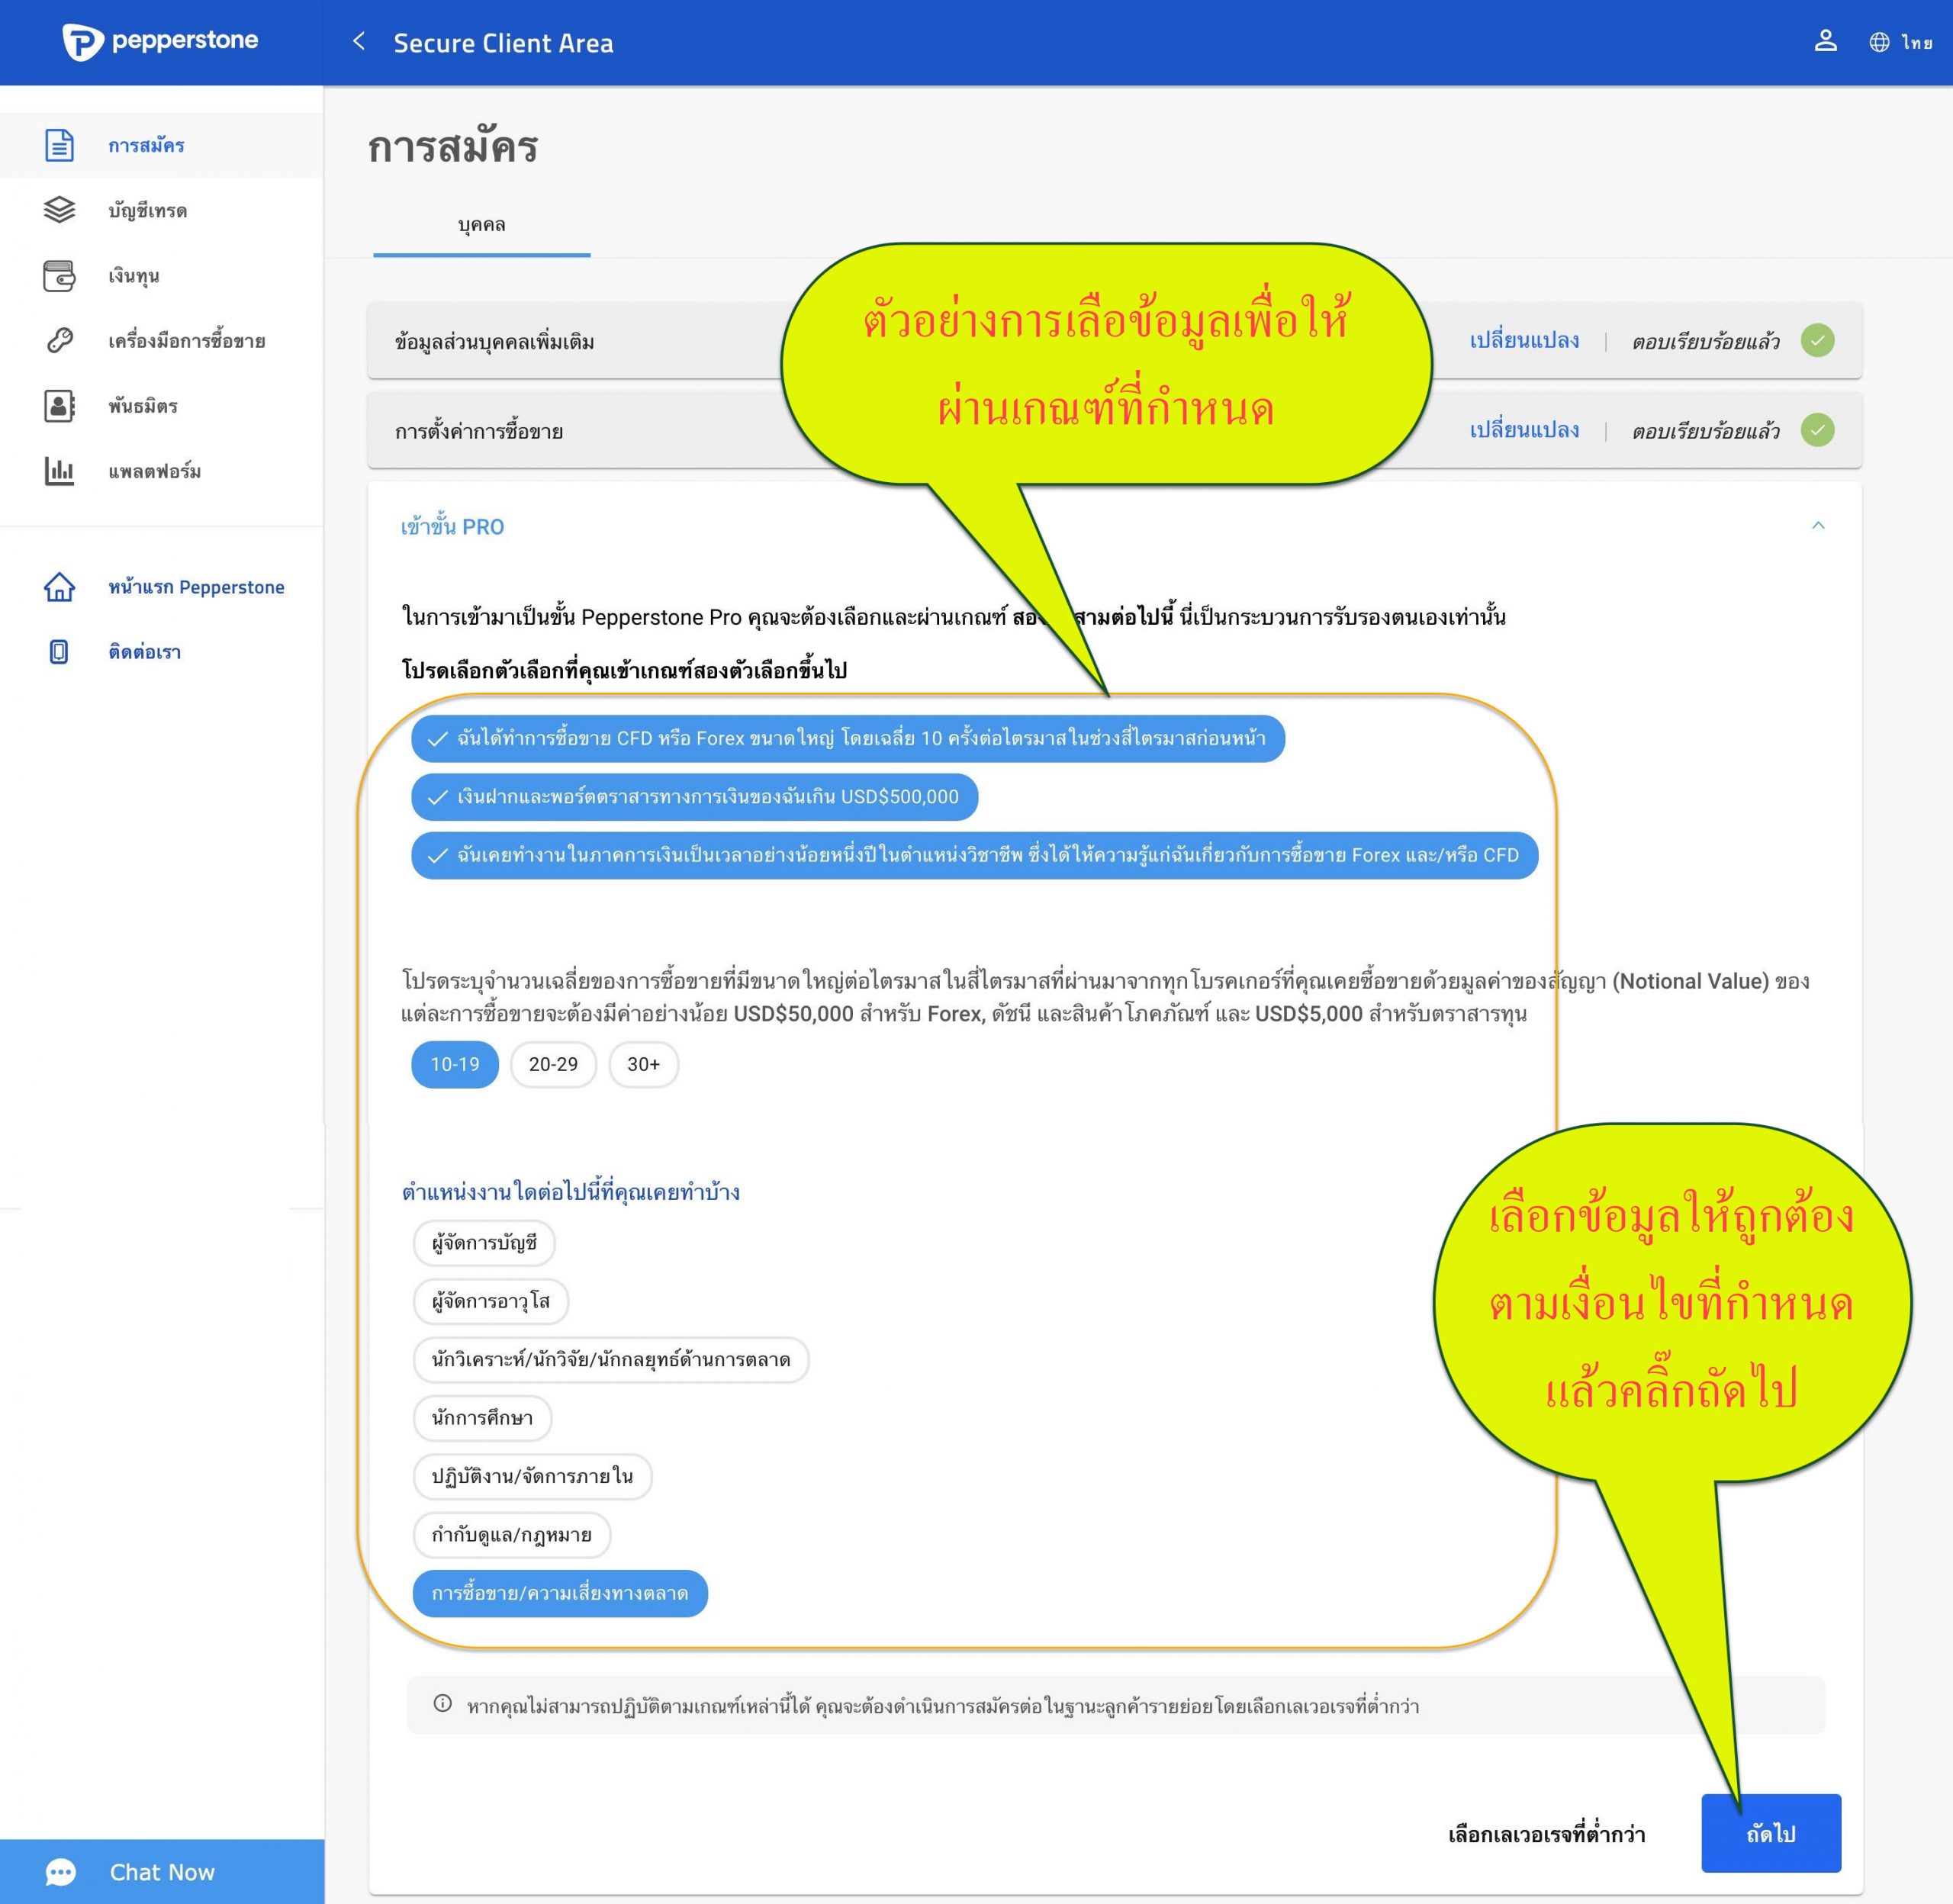Viewport: 1953px width, 1904px height.
Task: Click เปลี่ยนแปลง for การตั้งค่าการซื้อขาย
Action: point(1524,430)
